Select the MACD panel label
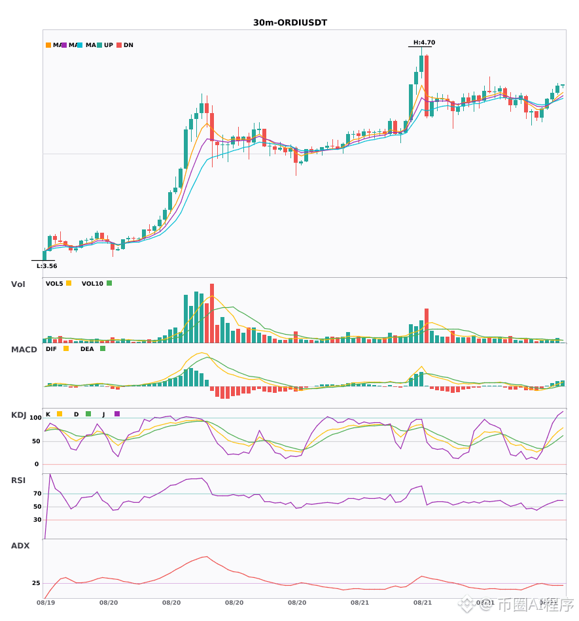 click(x=24, y=350)
